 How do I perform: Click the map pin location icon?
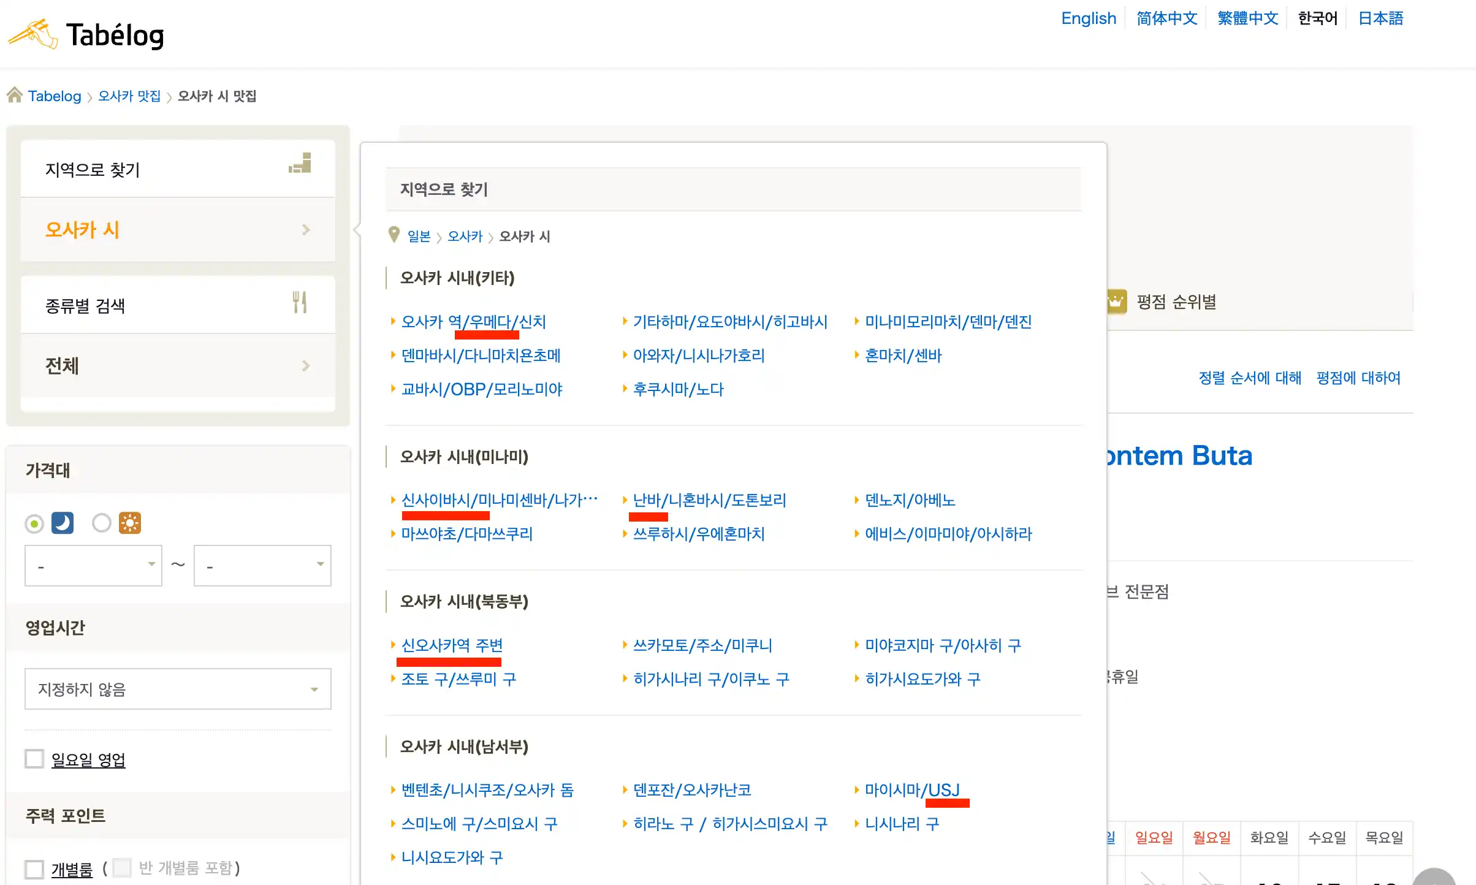[x=394, y=235]
